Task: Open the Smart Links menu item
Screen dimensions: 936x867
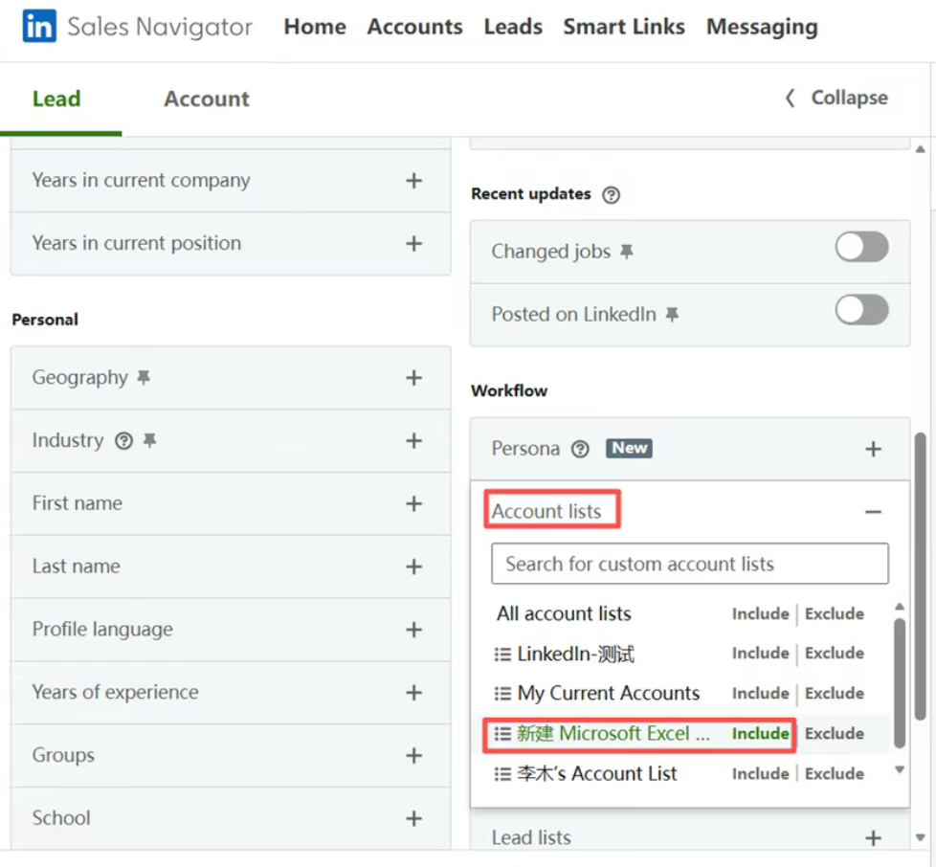Action: [623, 27]
